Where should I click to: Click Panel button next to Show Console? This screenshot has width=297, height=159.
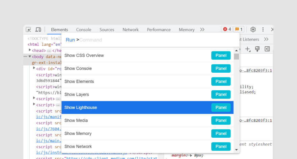[221, 68]
